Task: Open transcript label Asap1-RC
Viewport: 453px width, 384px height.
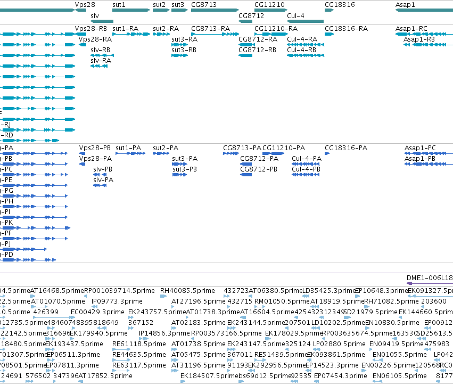Action: [x=411, y=29]
